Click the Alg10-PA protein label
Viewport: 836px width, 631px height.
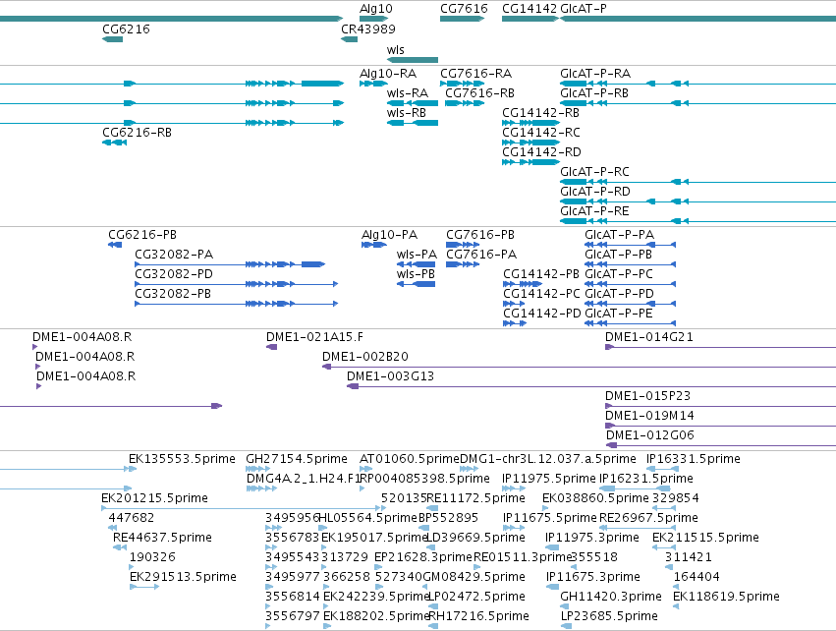pos(389,235)
